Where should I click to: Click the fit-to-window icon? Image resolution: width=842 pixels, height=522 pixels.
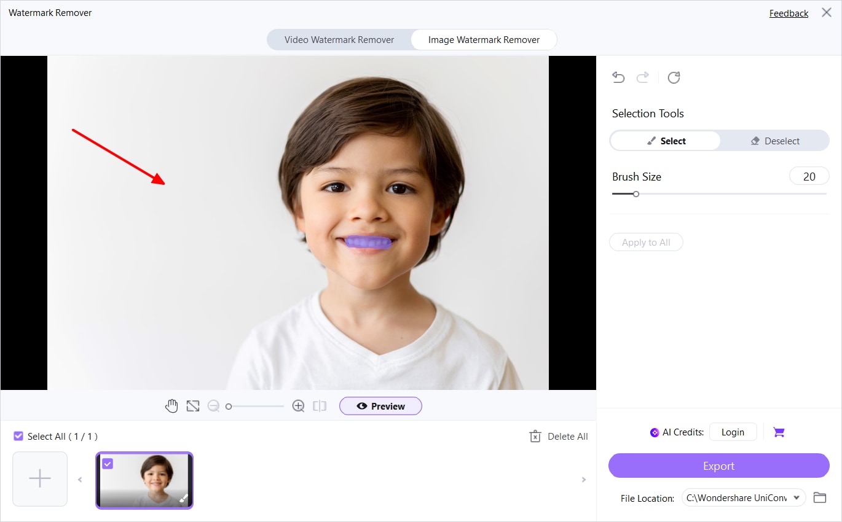pyautogui.click(x=193, y=406)
